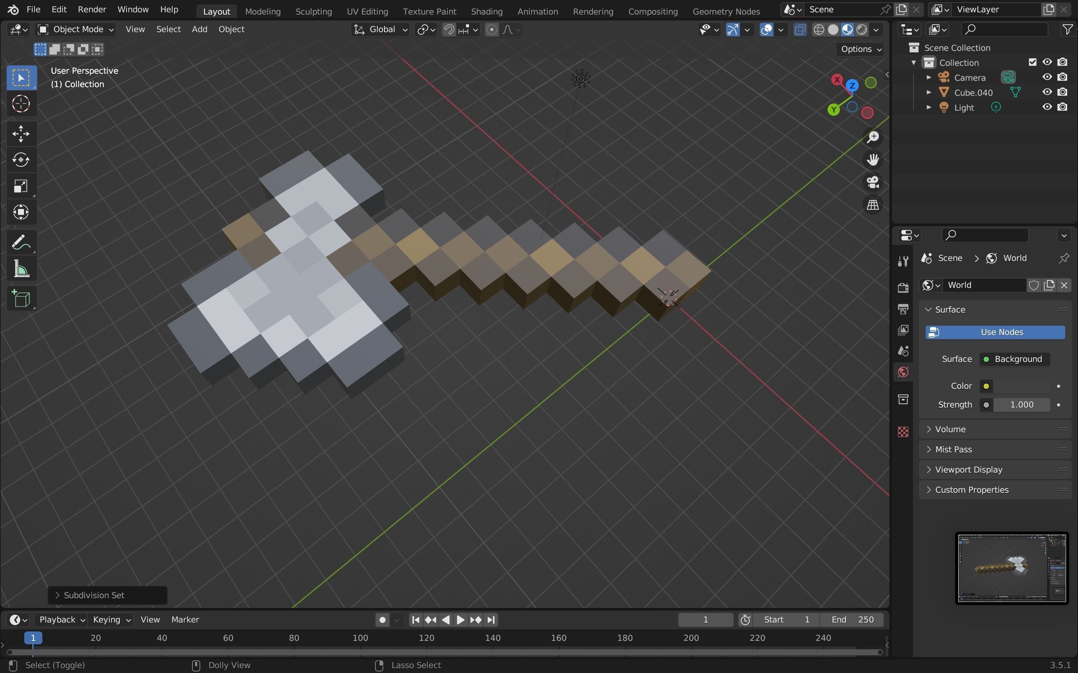Open the Render menu
Screen dimensions: 1078x673
[92, 9]
